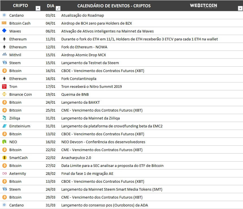Select the Tron receberá o Nitro Summit cell
The width and height of the screenshot is (243, 209).
92,86
